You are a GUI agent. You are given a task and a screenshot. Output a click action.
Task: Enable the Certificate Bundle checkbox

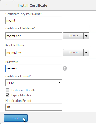click(7, 90)
